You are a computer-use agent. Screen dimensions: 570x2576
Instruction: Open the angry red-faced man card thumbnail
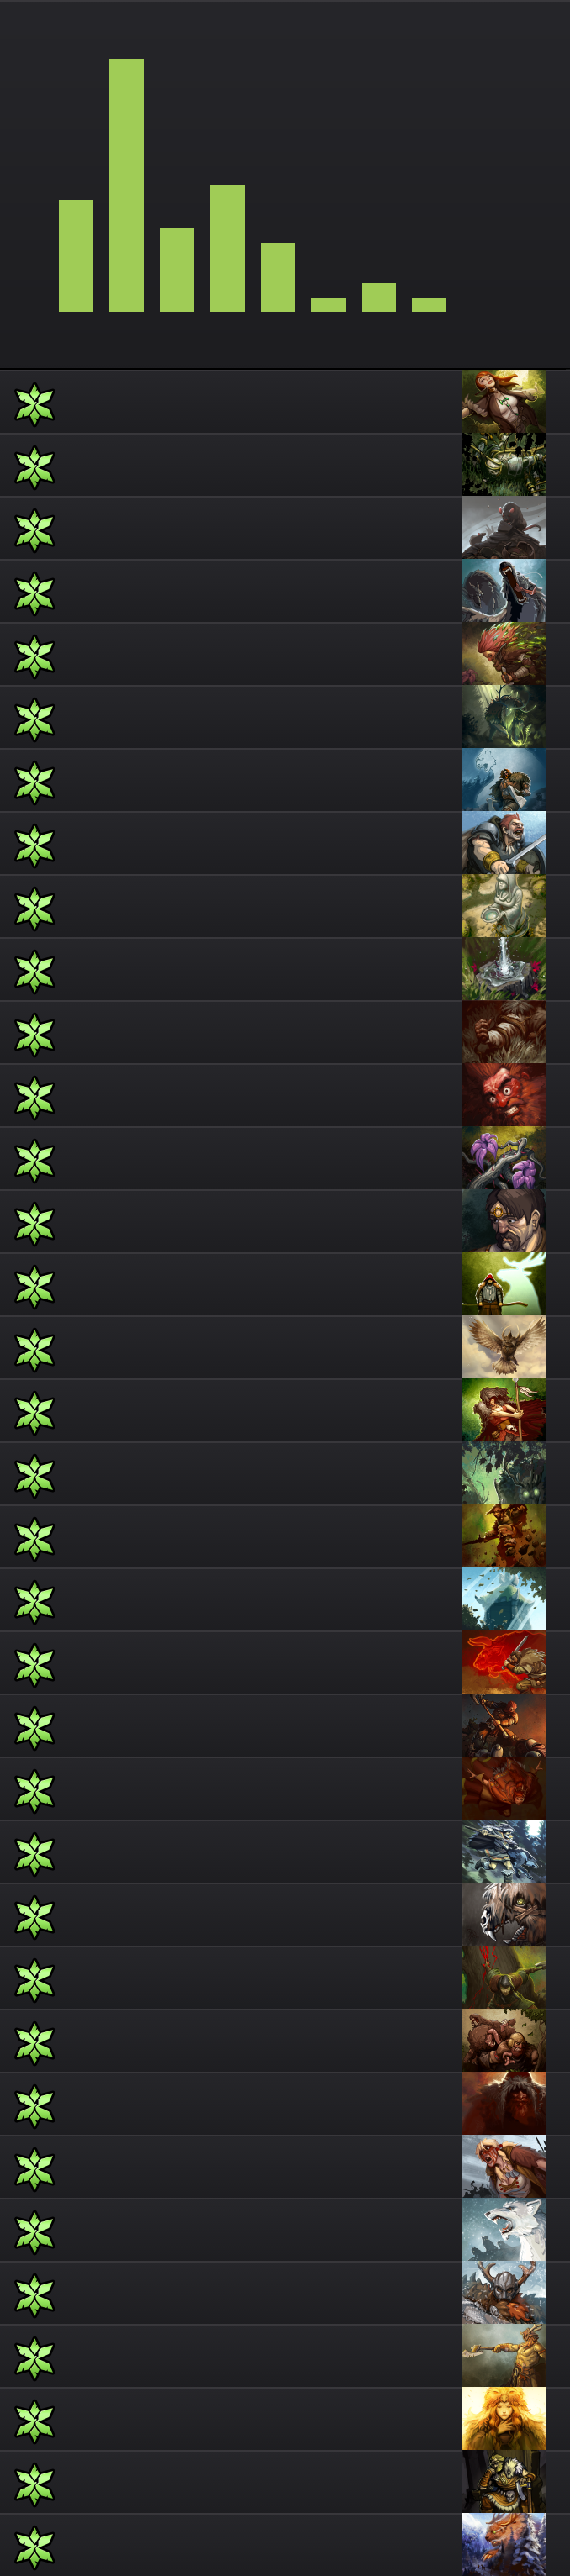tap(504, 1095)
